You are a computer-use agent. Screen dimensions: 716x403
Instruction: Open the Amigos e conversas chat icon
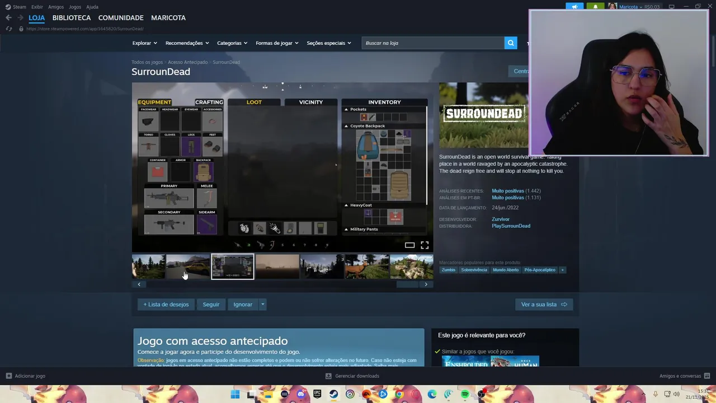tap(707, 376)
